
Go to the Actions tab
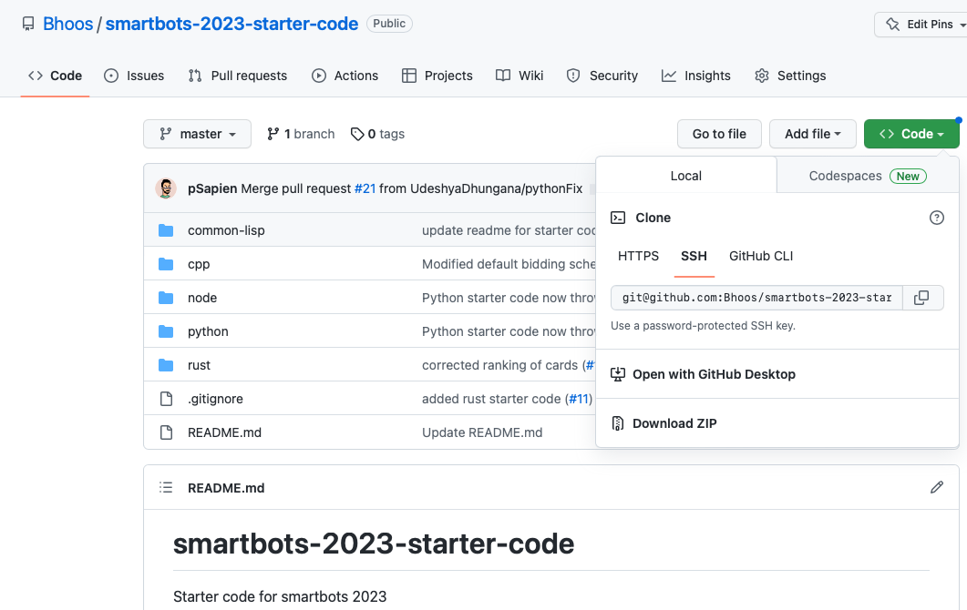point(345,76)
